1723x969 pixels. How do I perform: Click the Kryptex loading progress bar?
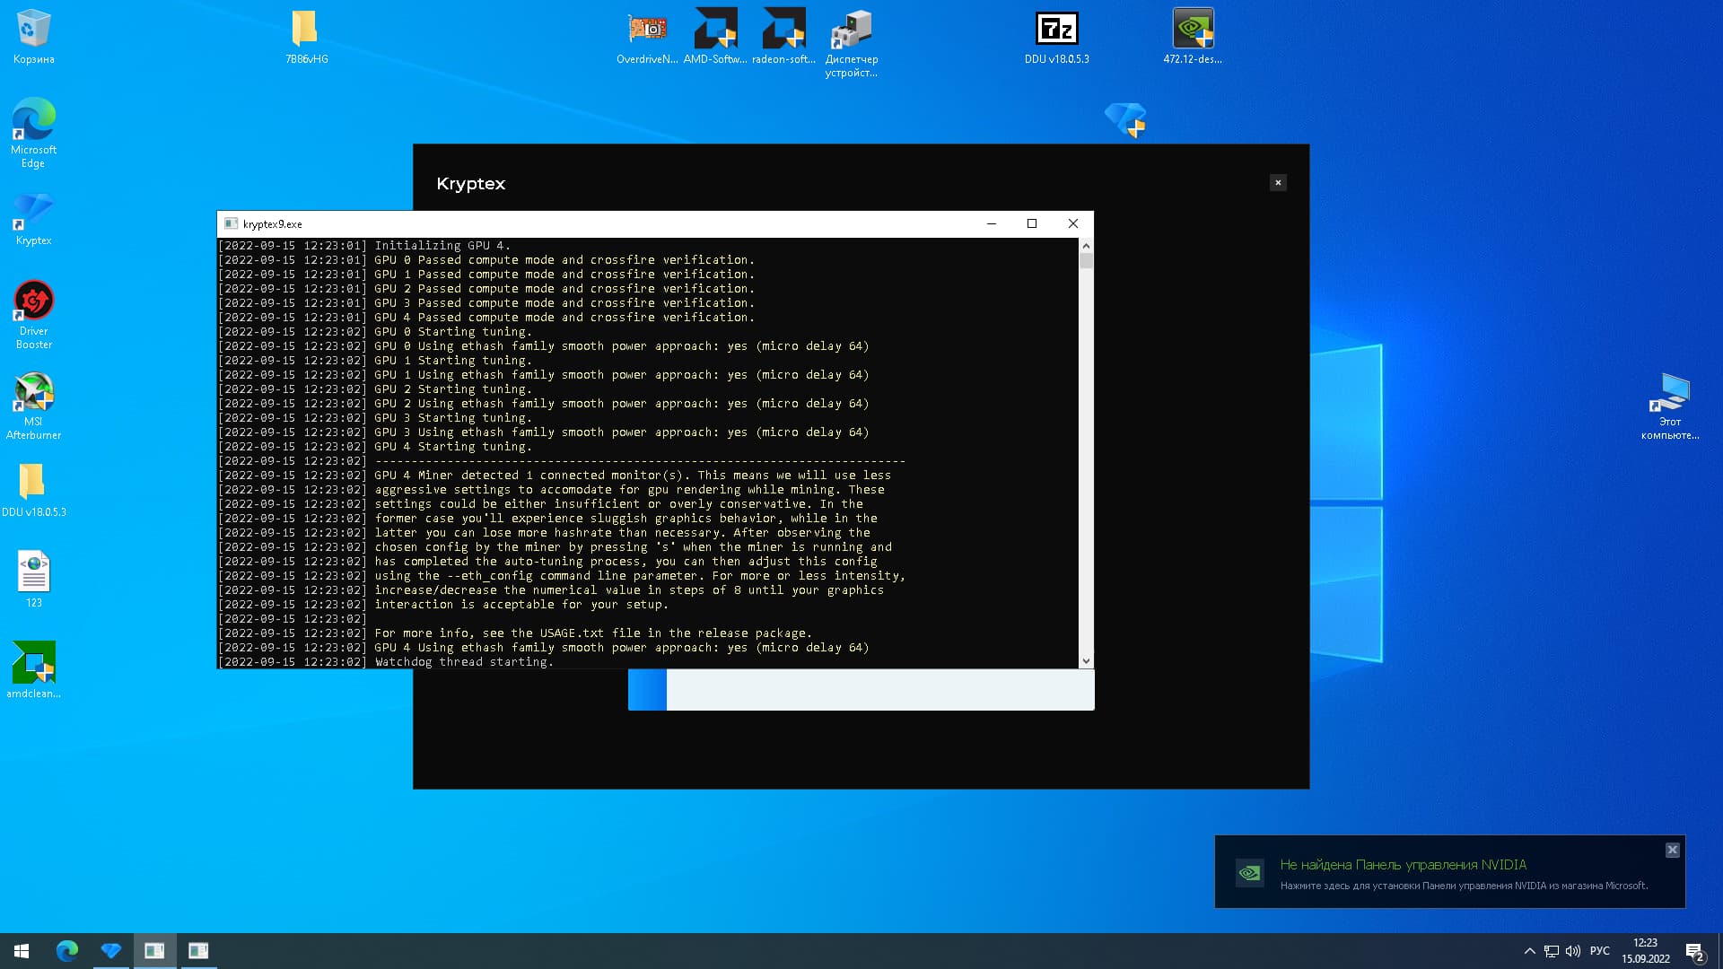(861, 690)
